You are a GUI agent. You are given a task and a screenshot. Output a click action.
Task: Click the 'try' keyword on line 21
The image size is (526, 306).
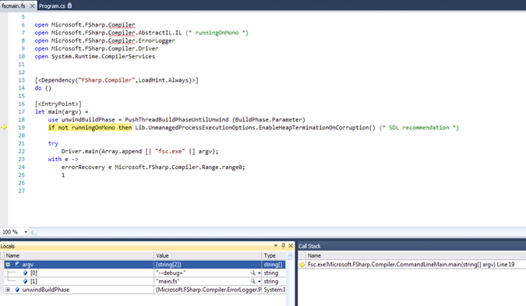tap(53, 143)
